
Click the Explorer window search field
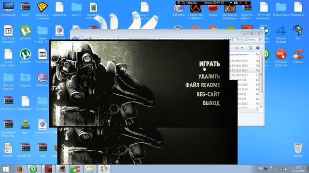coord(249,39)
